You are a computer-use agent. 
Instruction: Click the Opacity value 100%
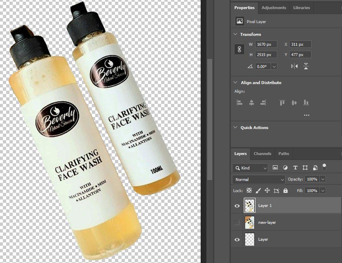click(312, 179)
